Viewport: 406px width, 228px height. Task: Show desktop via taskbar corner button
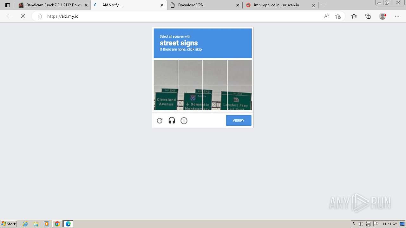pos(402,224)
